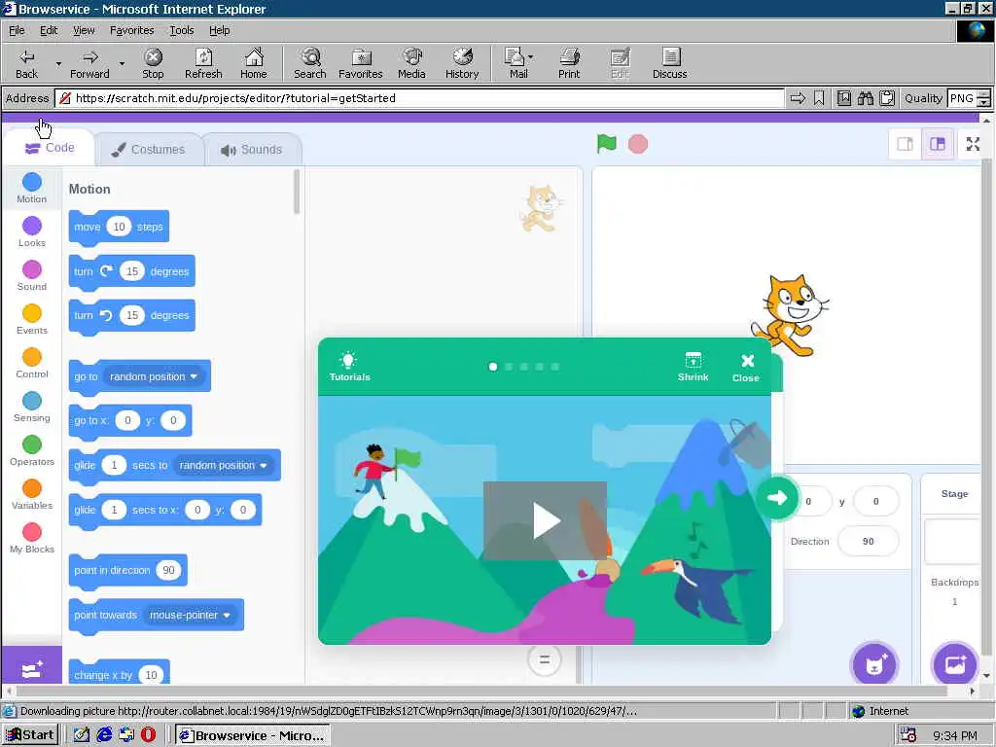Click the Browservice taskbar button
Image resolution: width=996 pixels, height=747 pixels.
(x=252, y=735)
